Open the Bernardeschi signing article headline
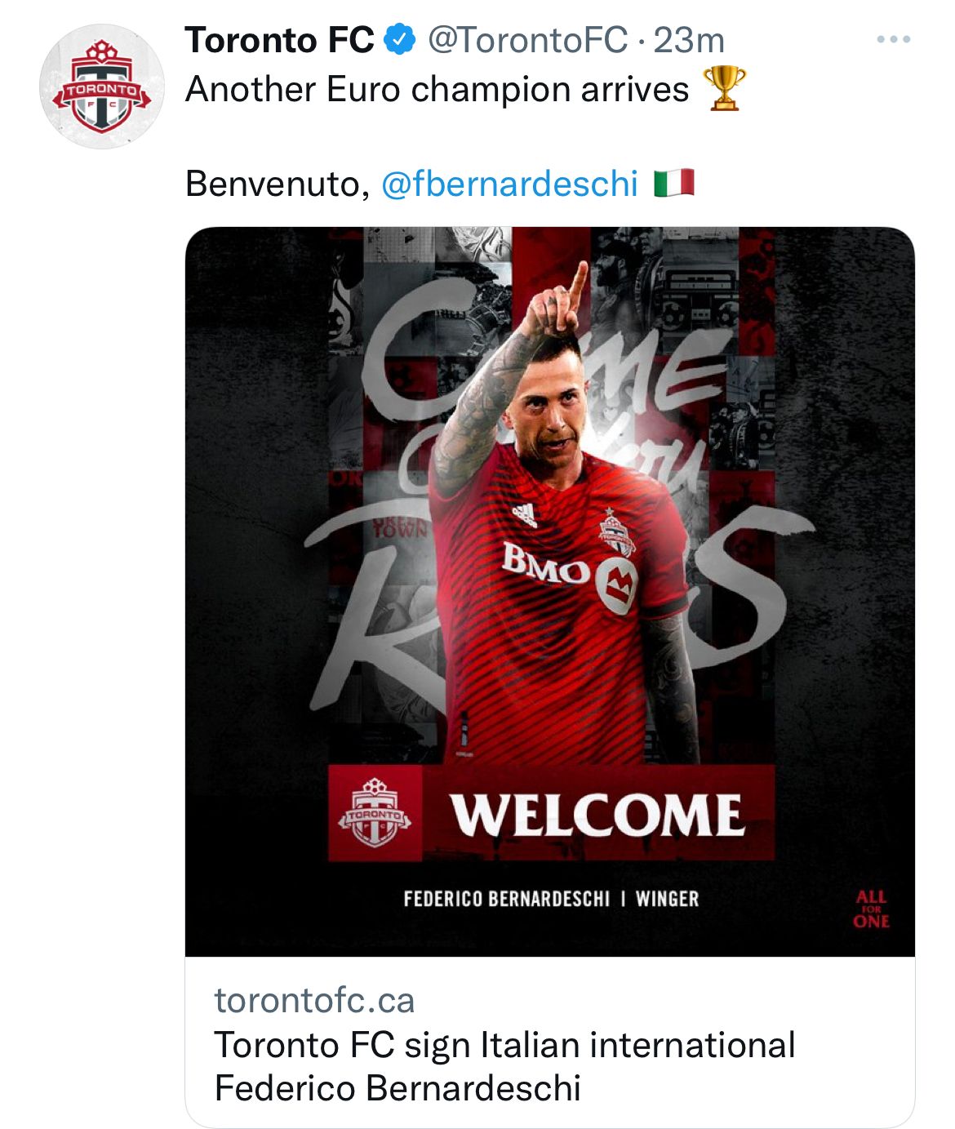 pos(504,1066)
